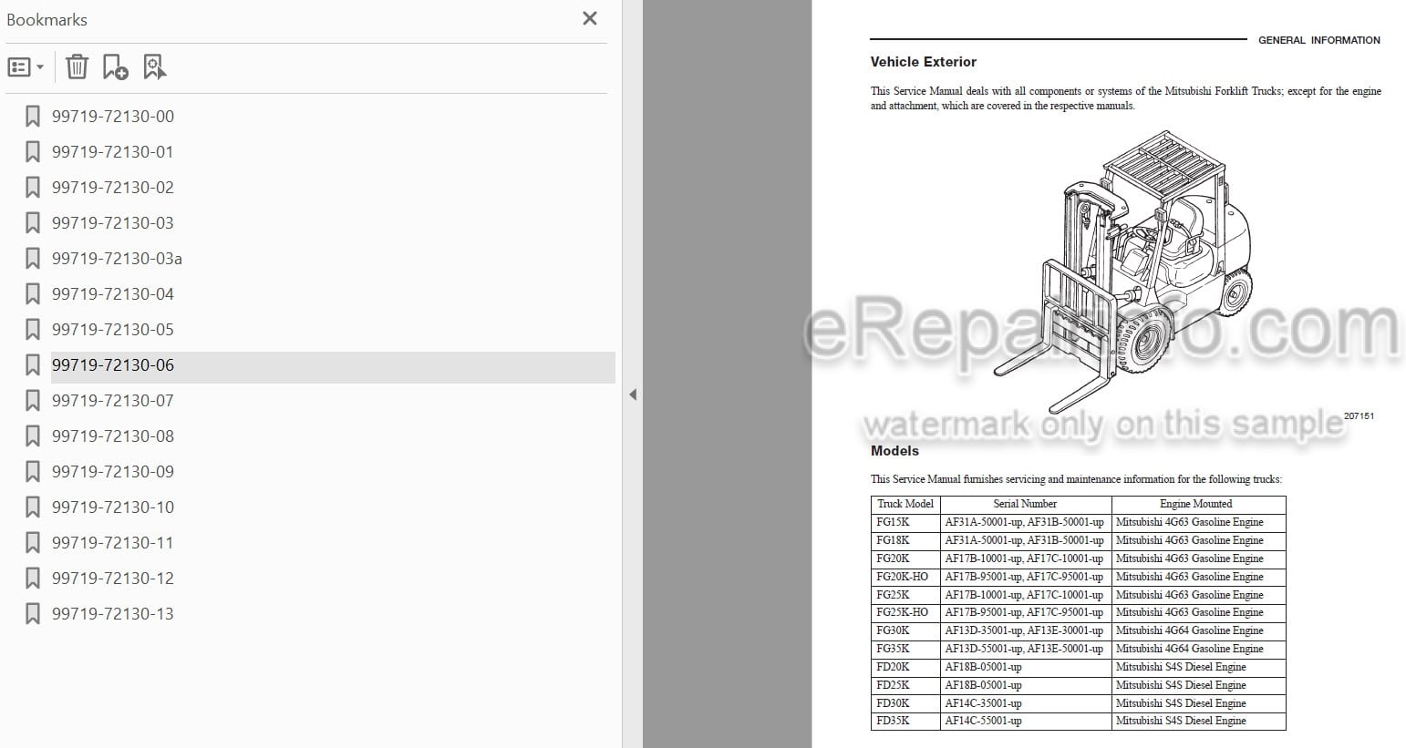Click bookmark icon beside 99719-72130-06
The height and width of the screenshot is (748, 1406).
tap(33, 364)
